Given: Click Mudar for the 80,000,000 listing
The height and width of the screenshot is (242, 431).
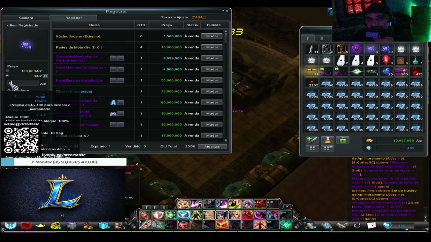Looking at the screenshot, I should (x=212, y=102).
